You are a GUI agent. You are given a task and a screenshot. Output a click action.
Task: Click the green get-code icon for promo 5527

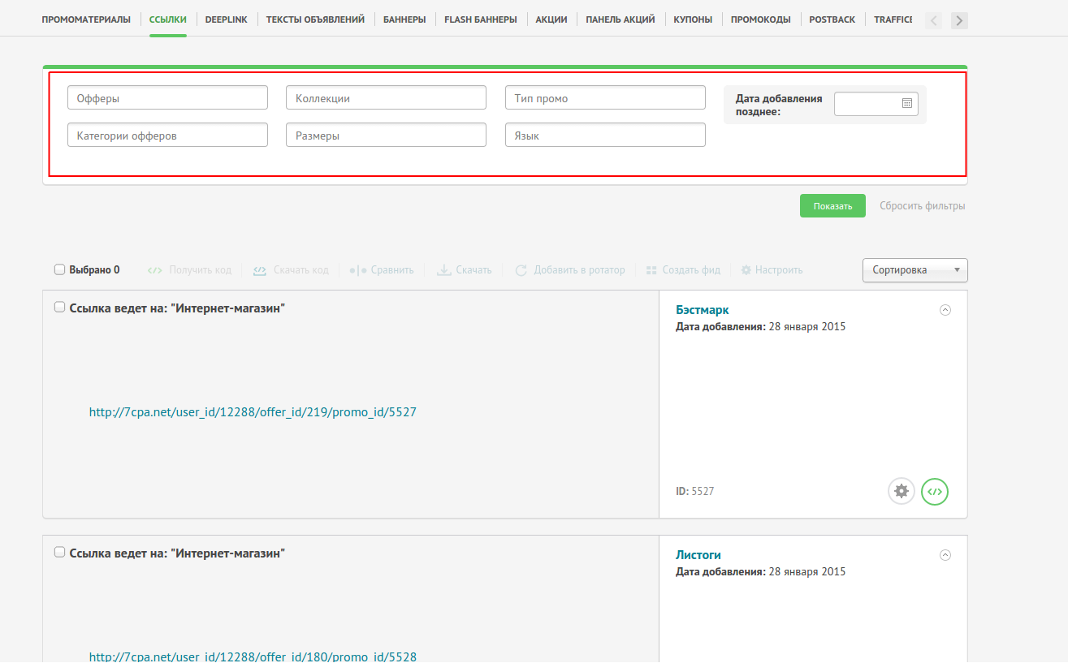coord(935,491)
